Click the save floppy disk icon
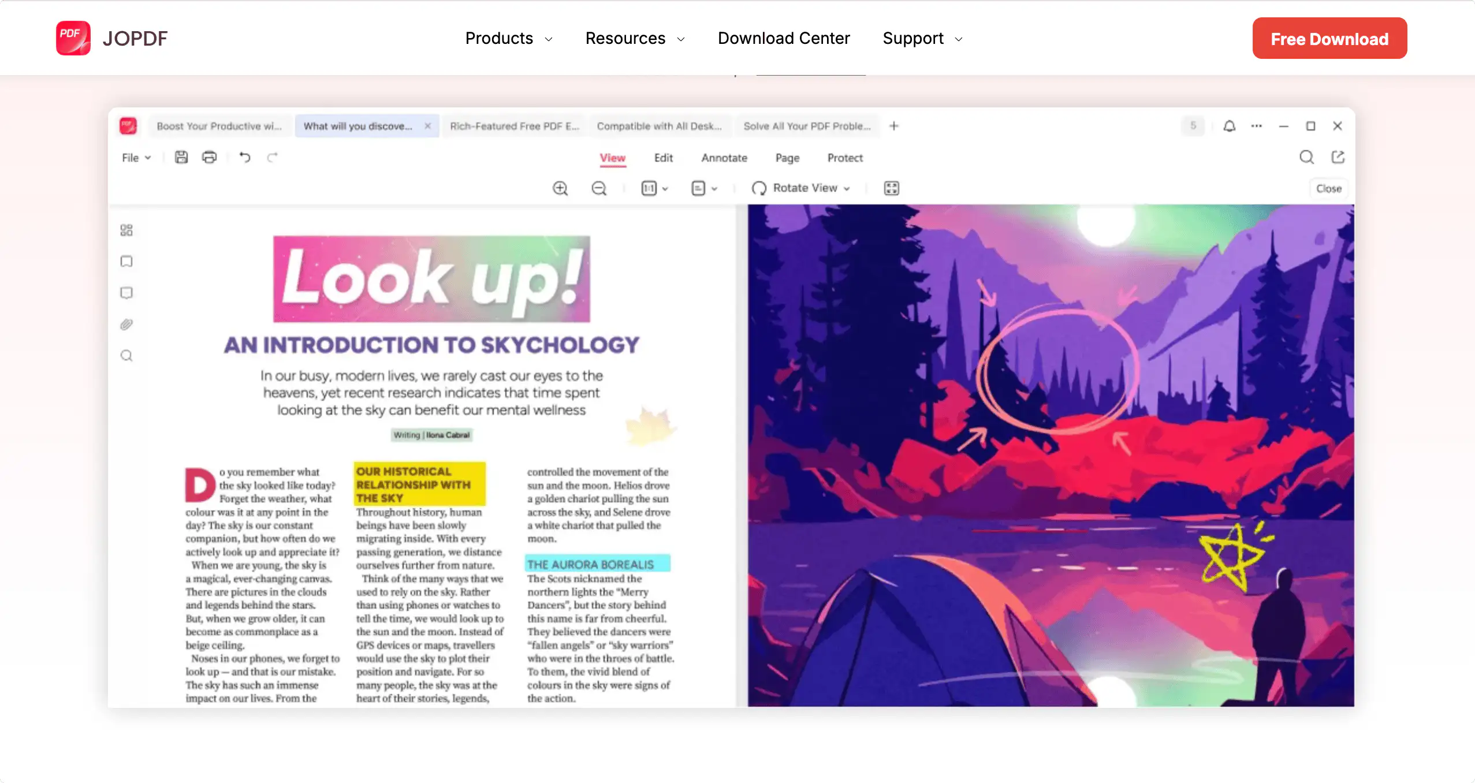This screenshot has height=783, width=1475. tap(181, 157)
